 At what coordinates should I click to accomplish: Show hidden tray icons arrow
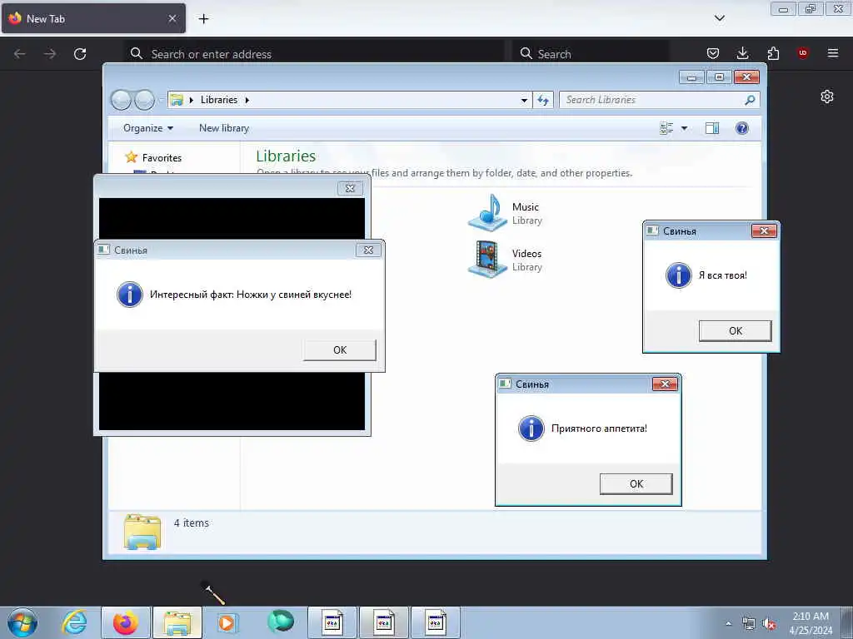coord(728,624)
